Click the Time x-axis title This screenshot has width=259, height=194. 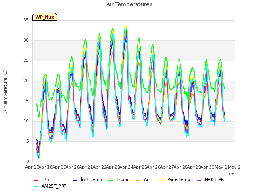click(x=229, y=173)
